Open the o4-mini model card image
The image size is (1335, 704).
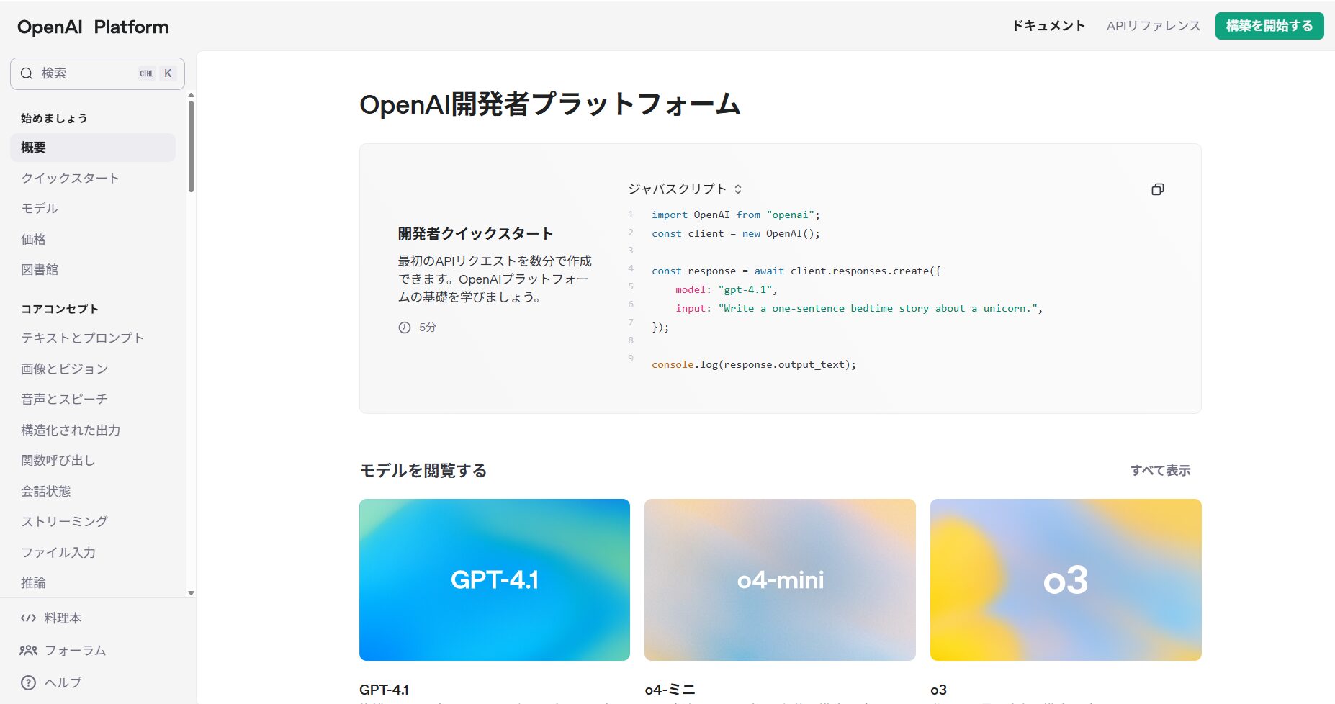pyautogui.click(x=780, y=579)
